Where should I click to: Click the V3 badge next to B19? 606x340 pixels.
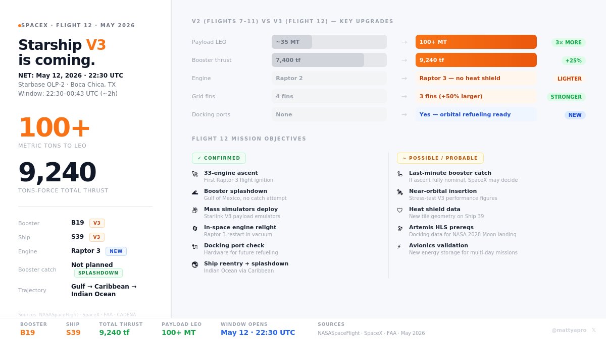(x=97, y=223)
